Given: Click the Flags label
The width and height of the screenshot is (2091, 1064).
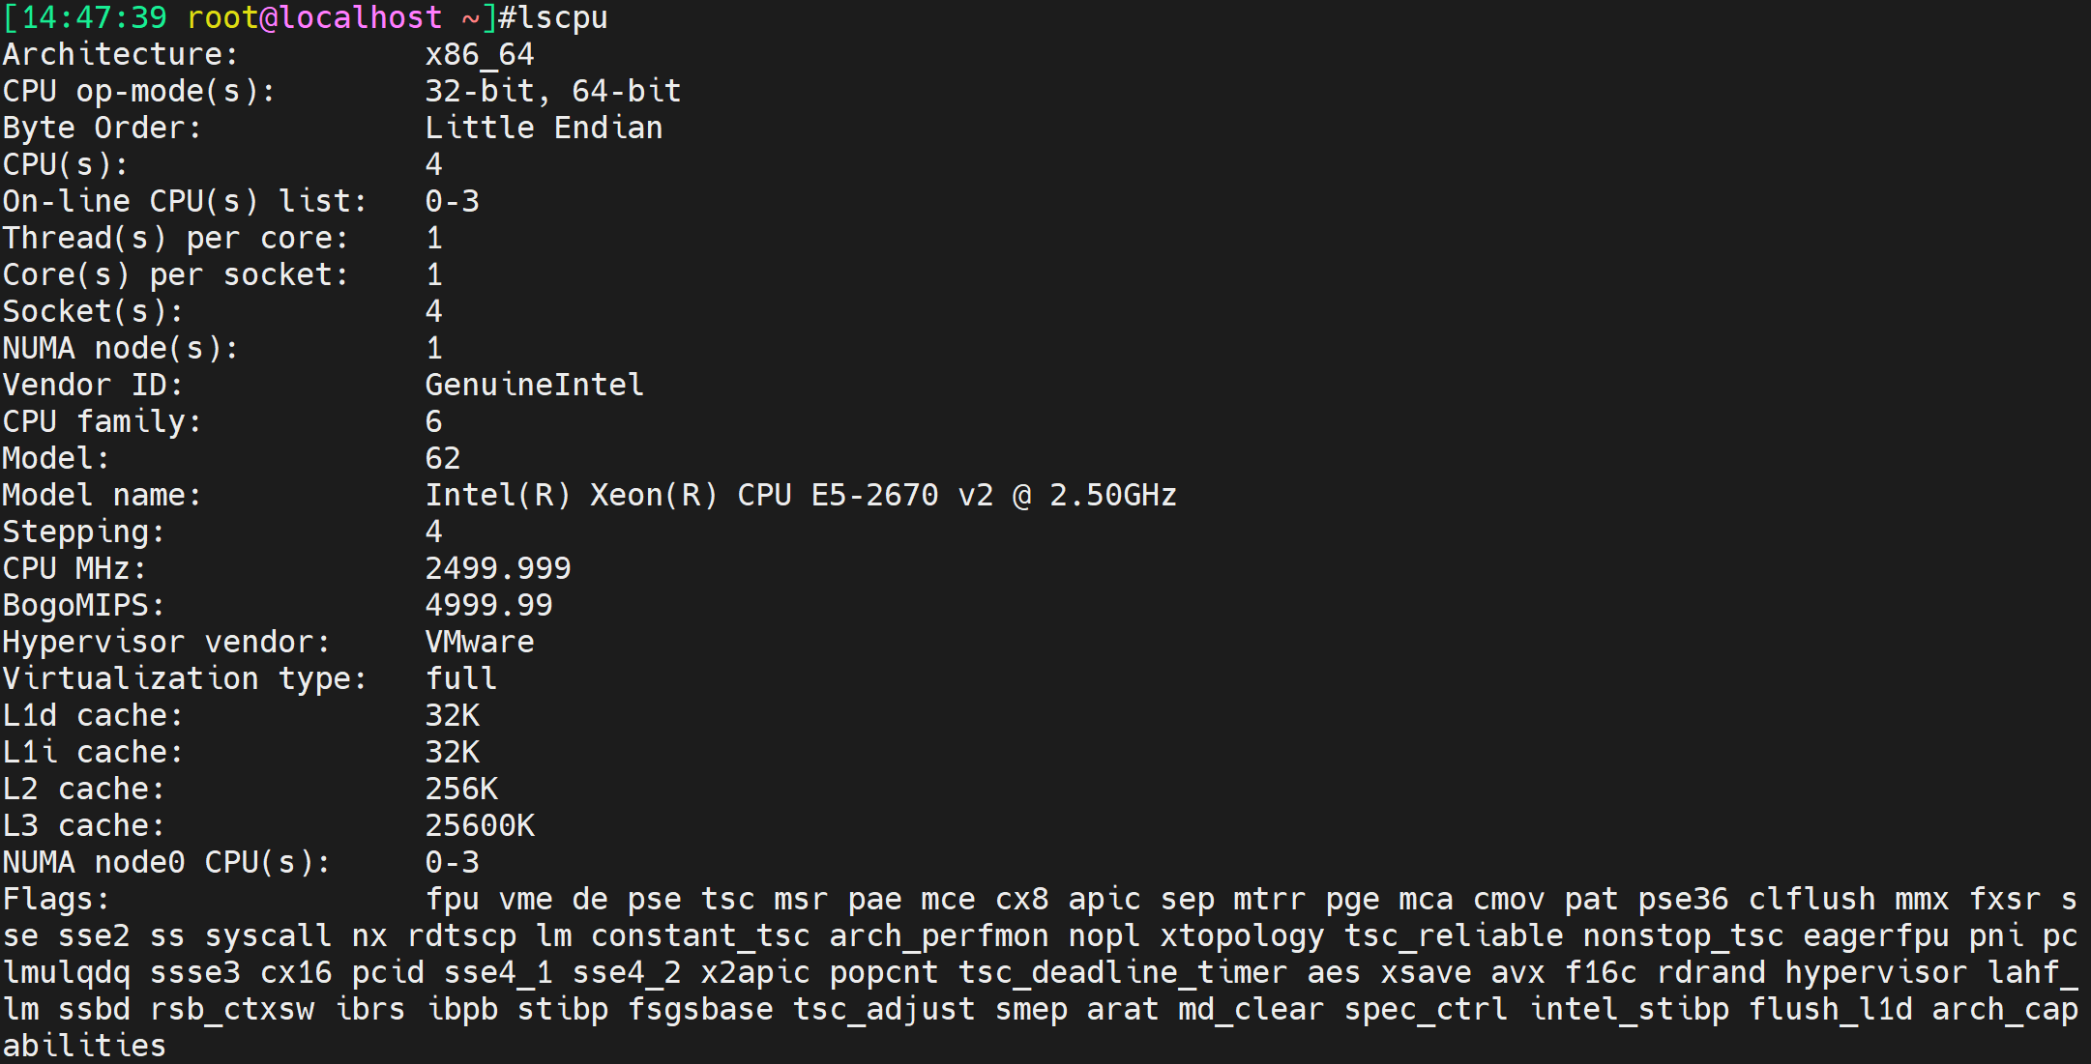Looking at the screenshot, I should pyautogui.click(x=56, y=900).
